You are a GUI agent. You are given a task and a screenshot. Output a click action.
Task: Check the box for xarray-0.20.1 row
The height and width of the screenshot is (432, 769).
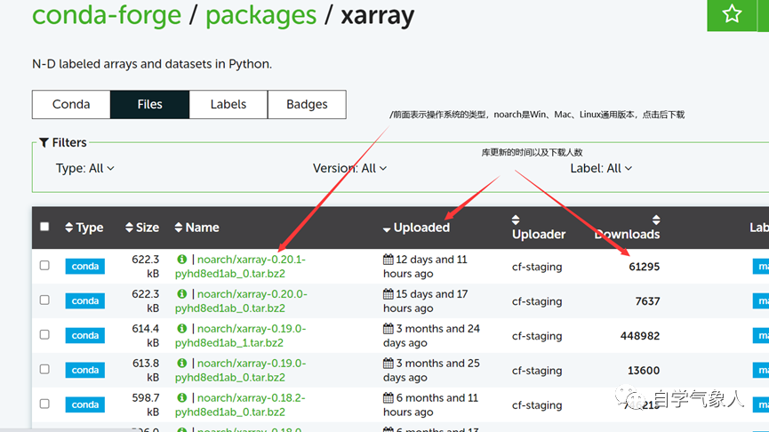[44, 265]
